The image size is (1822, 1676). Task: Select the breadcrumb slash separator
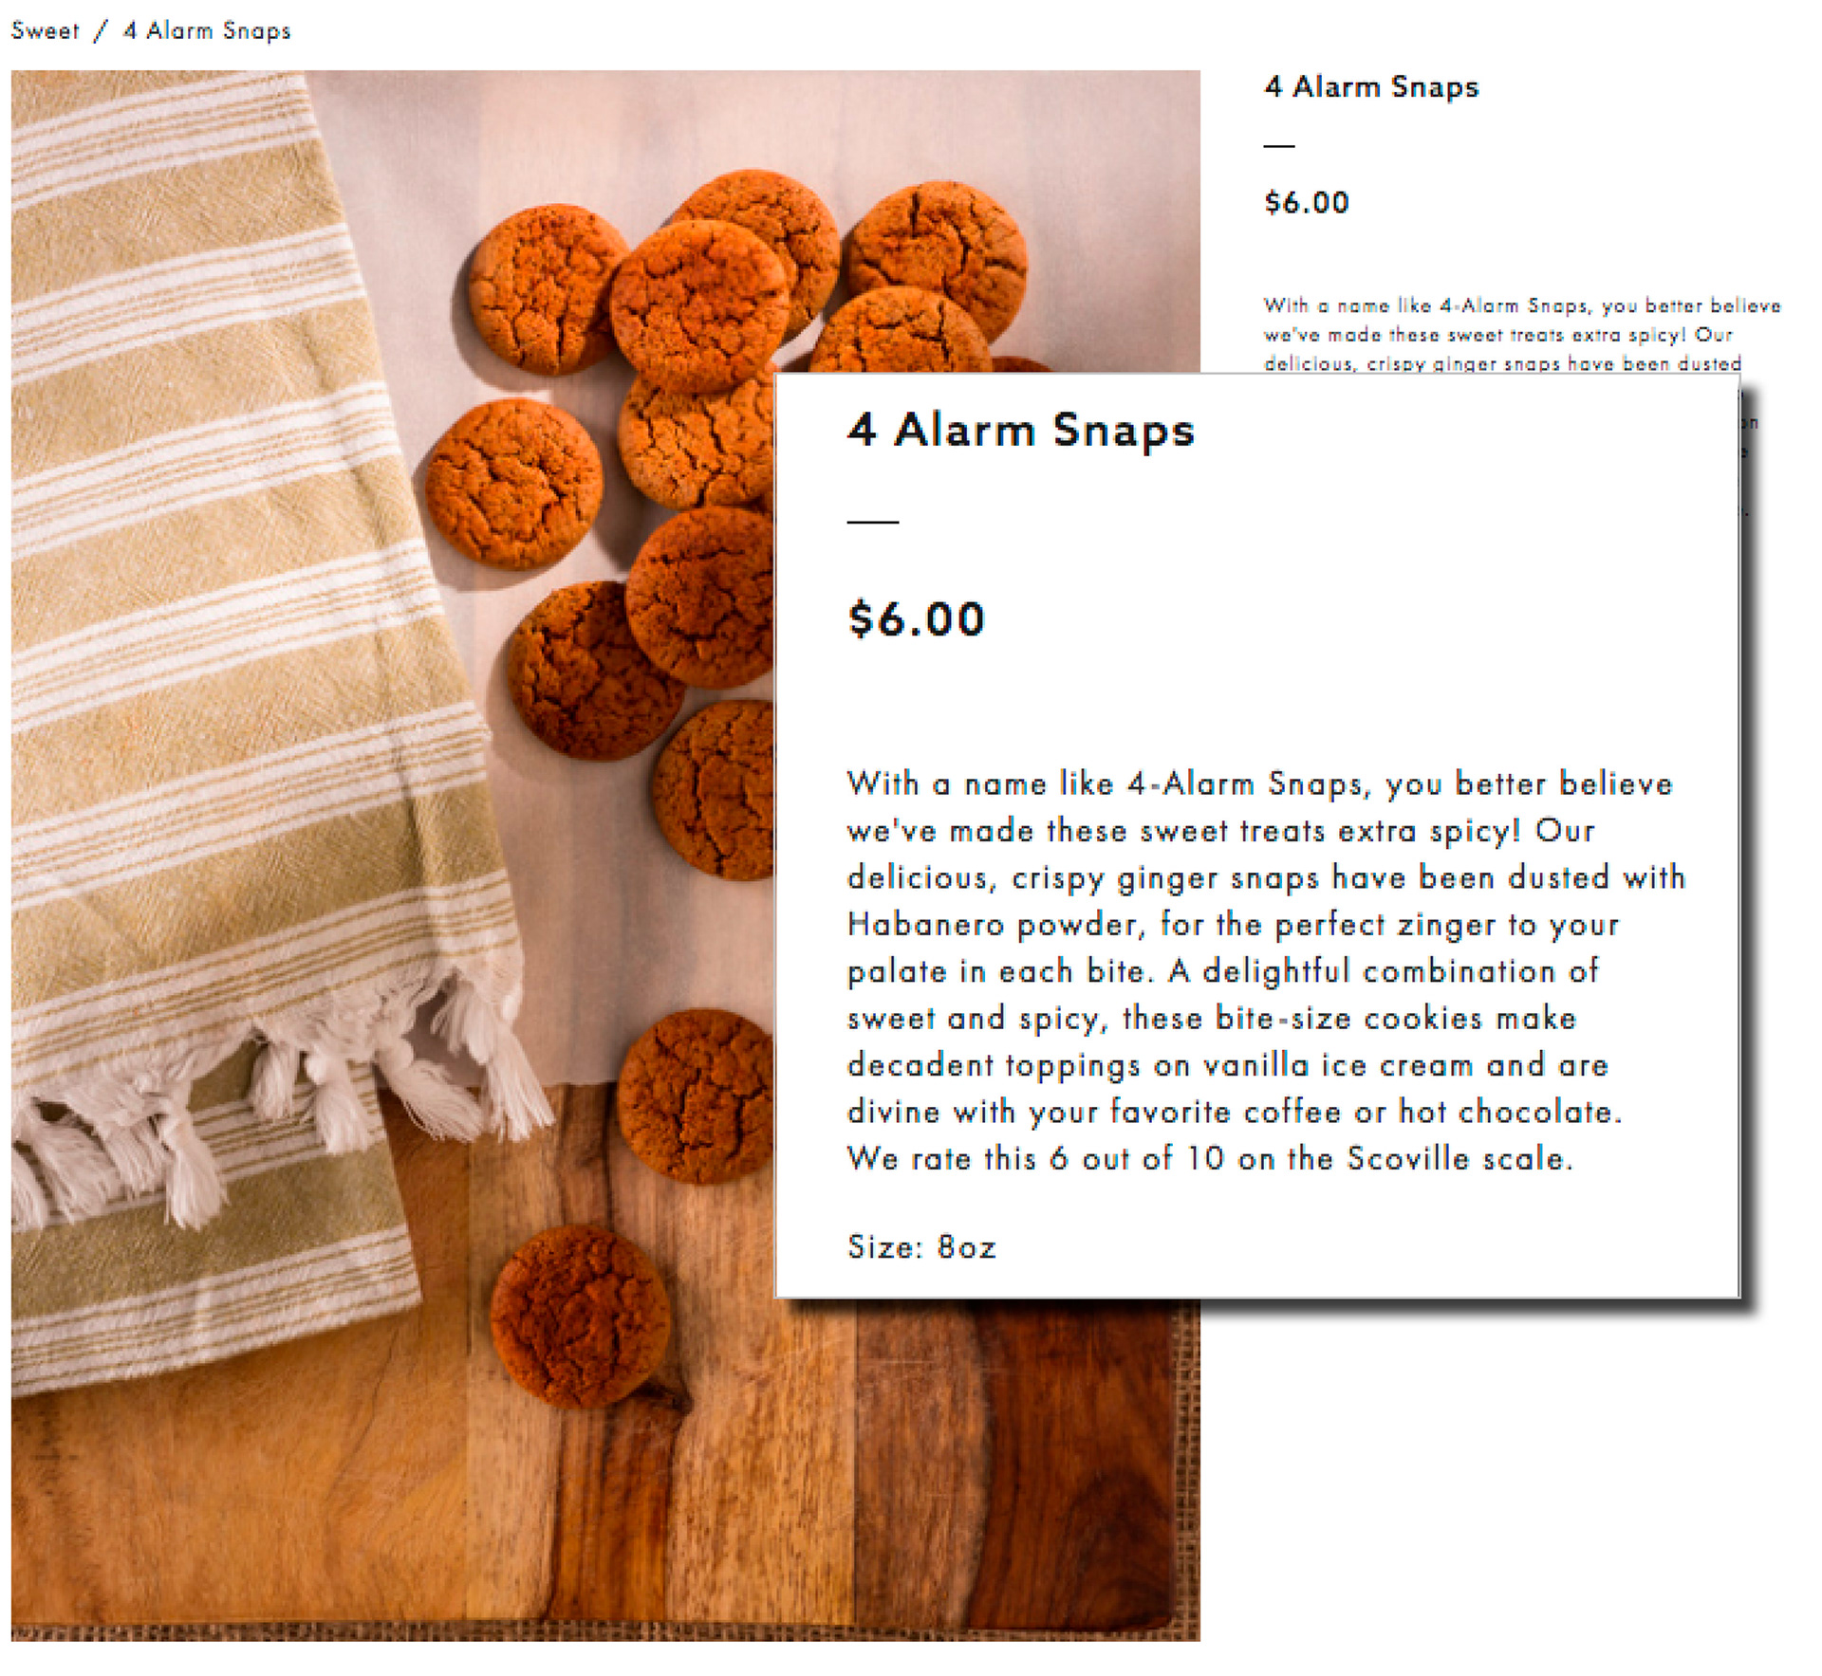point(101,31)
